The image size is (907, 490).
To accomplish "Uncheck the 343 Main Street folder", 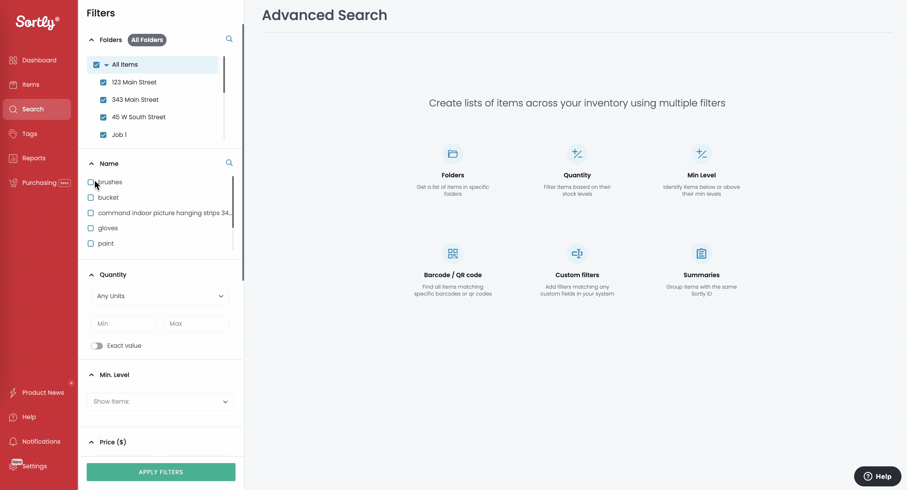I will (103, 100).
